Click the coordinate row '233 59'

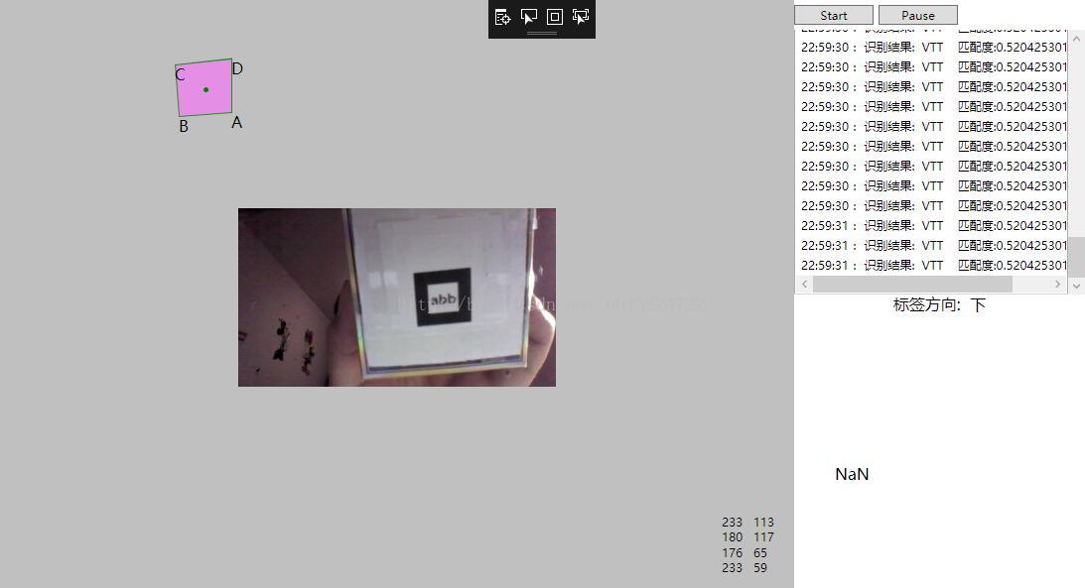745,568
